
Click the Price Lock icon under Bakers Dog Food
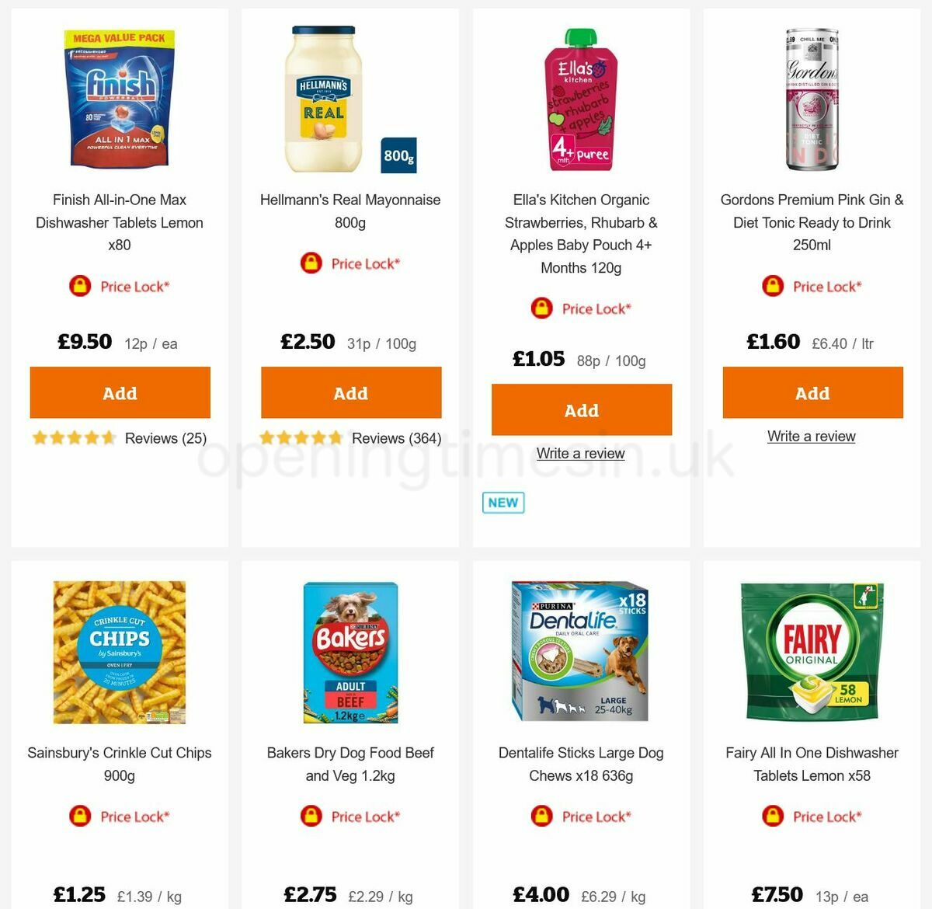click(x=310, y=817)
